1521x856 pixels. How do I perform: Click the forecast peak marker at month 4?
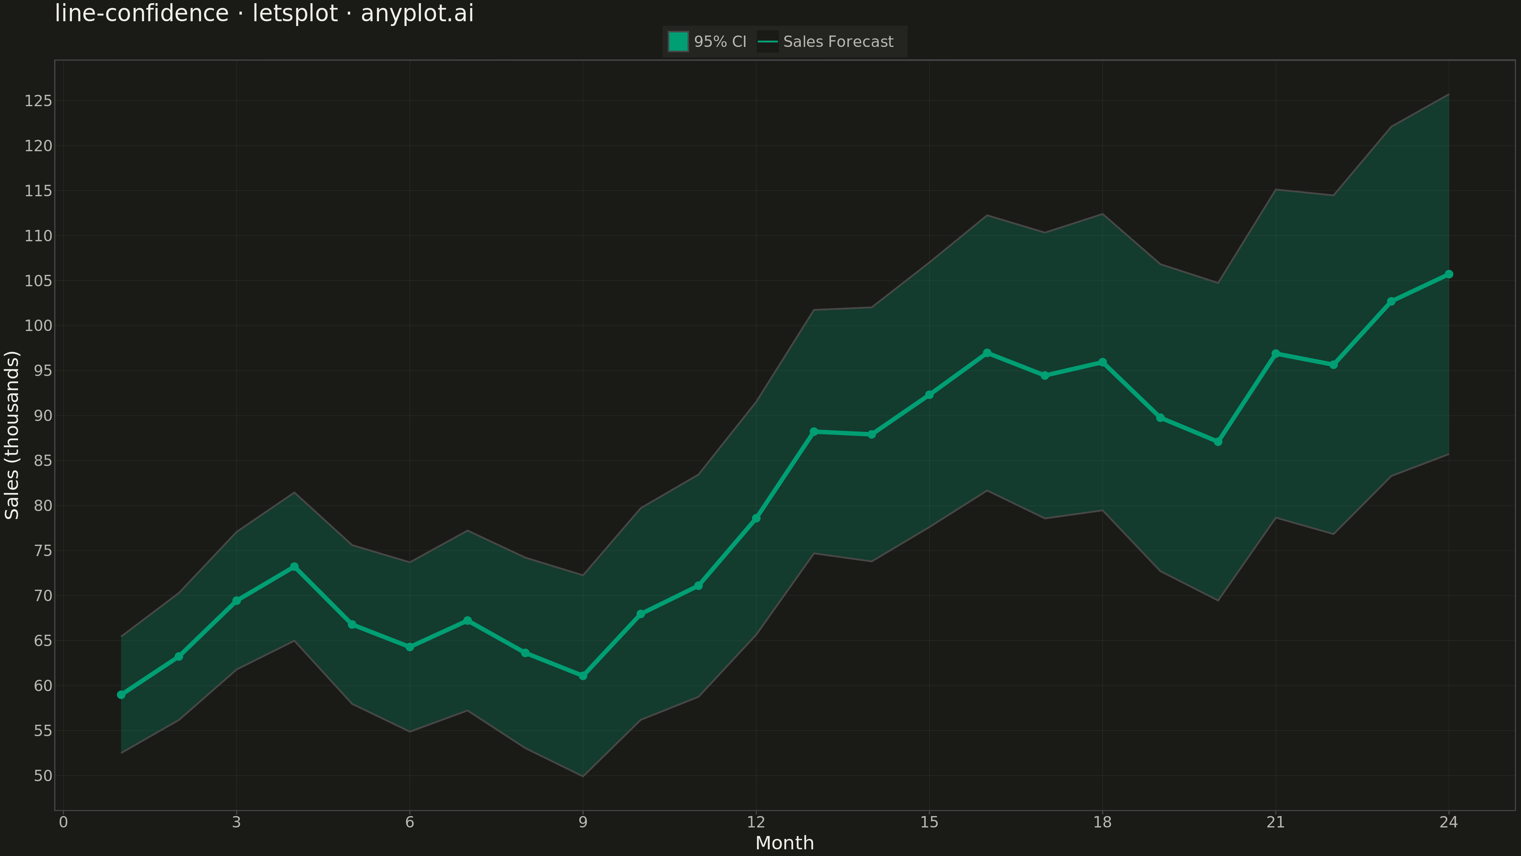click(294, 567)
